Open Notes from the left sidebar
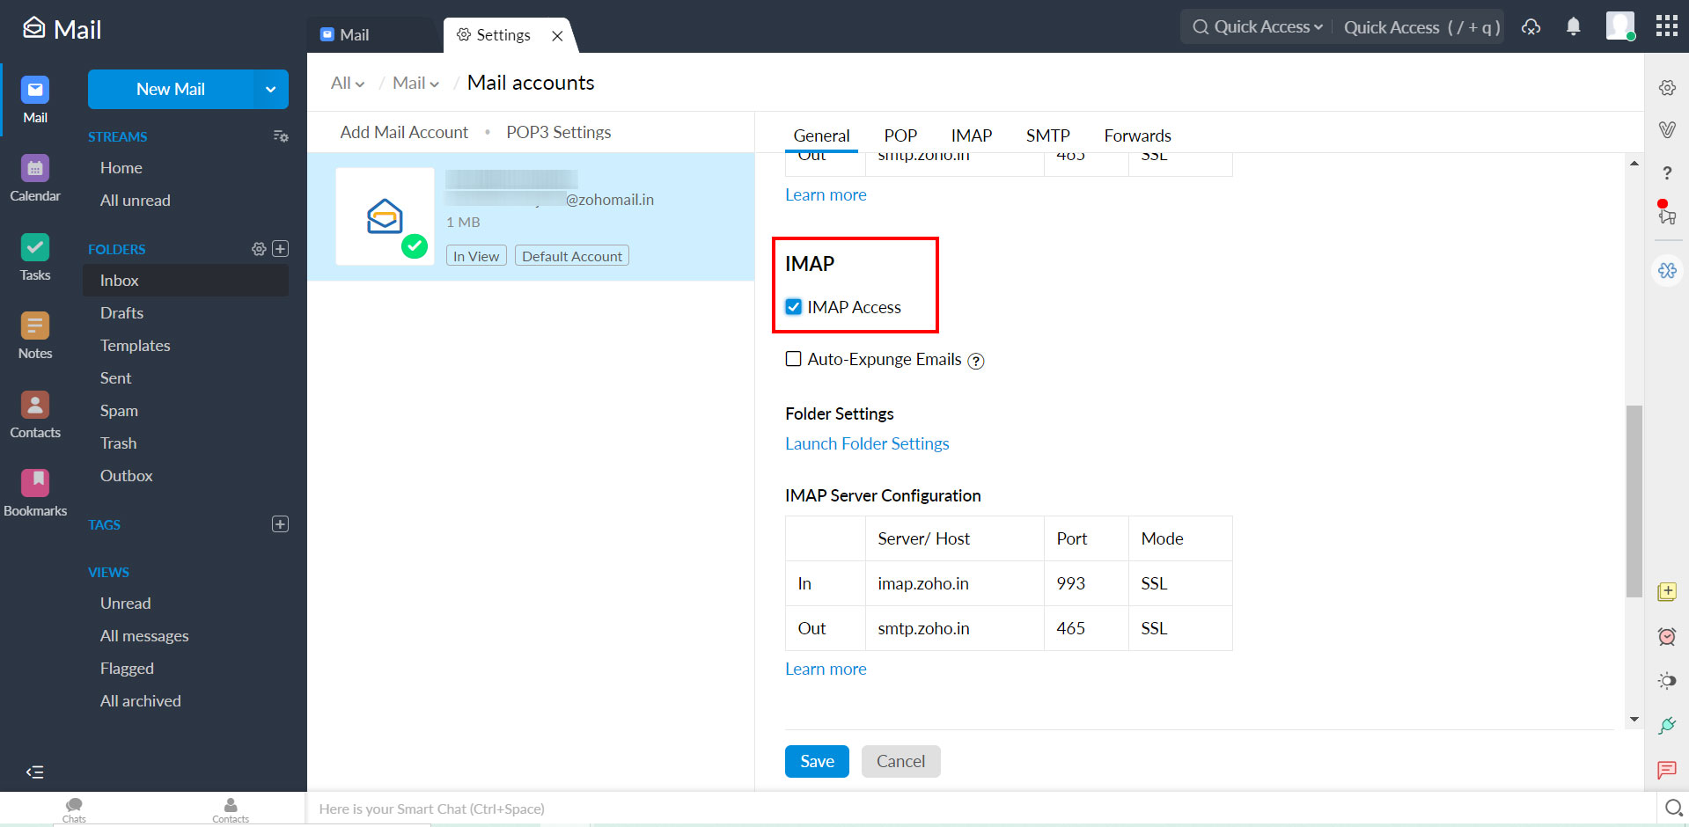 pyautogui.click(x=34, y=334)
